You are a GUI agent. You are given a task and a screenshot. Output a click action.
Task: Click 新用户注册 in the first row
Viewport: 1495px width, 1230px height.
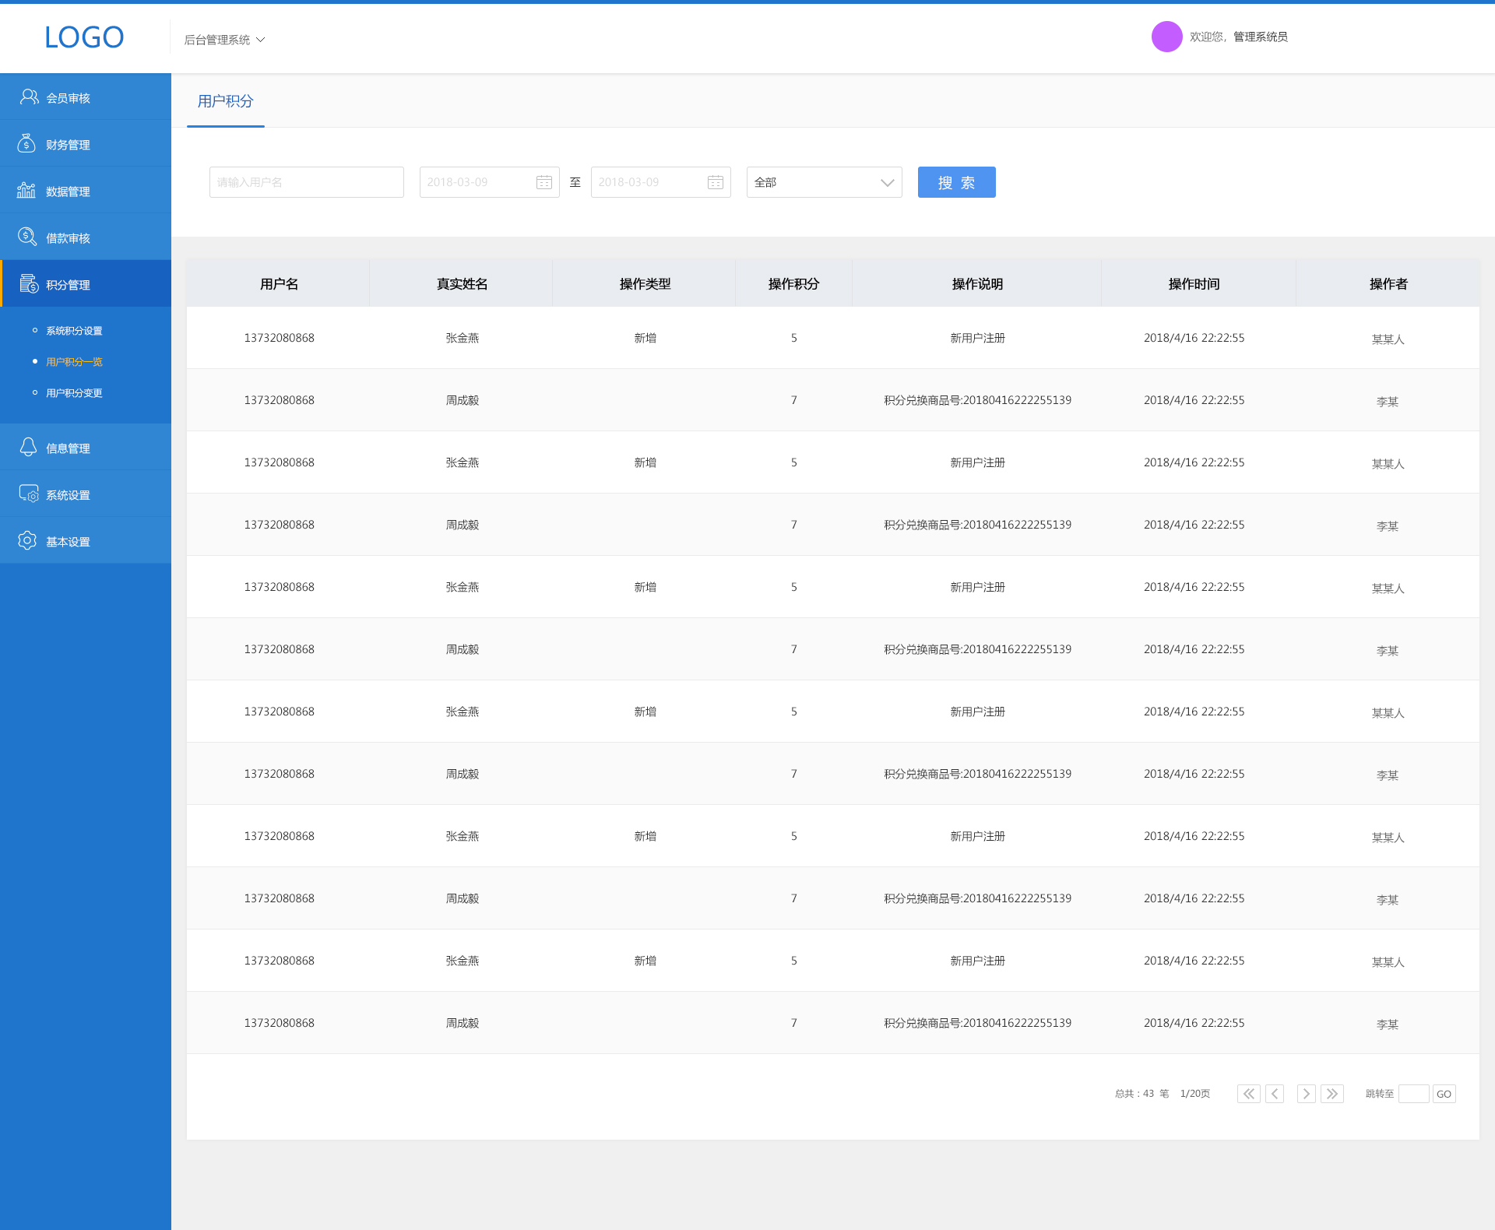pyautogui.click(x=977, y=338)
